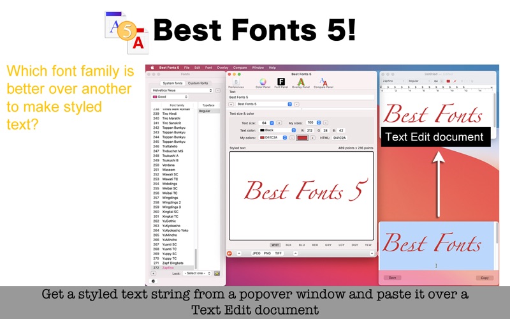This screenshot has height=319, width=510.
Task: Open the Preferences toolbar icon
Action: (x=236, y=82)
